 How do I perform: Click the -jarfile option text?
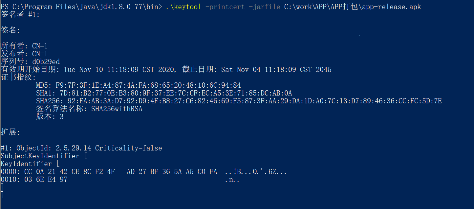click(x=264, y=7)
